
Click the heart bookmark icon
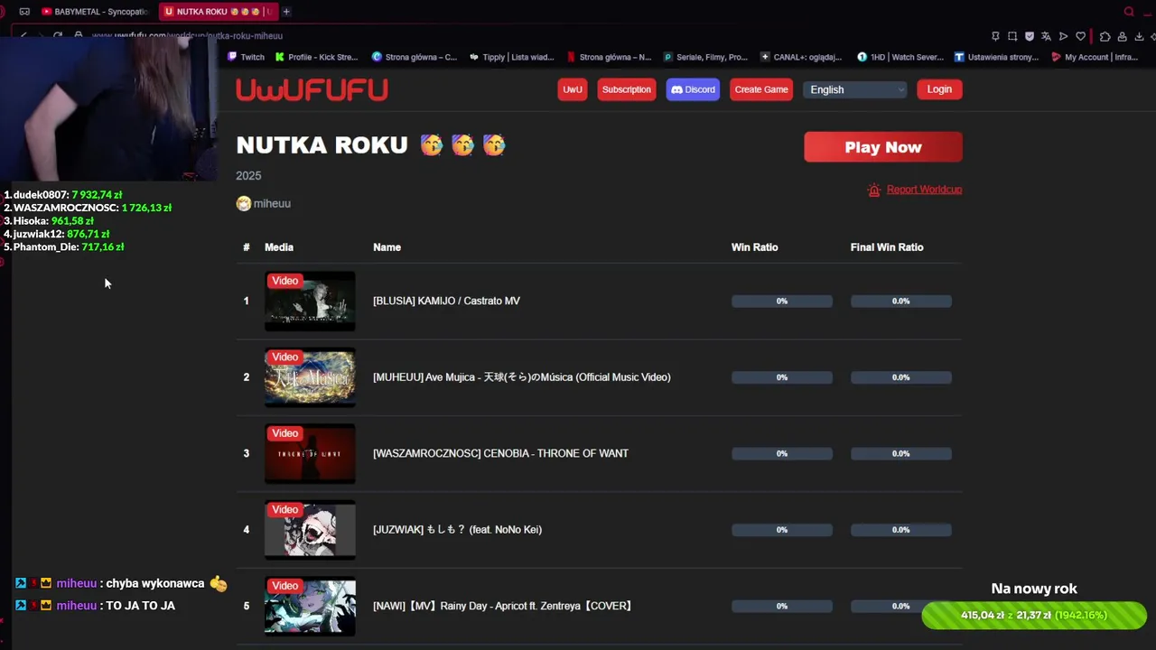1080,36
